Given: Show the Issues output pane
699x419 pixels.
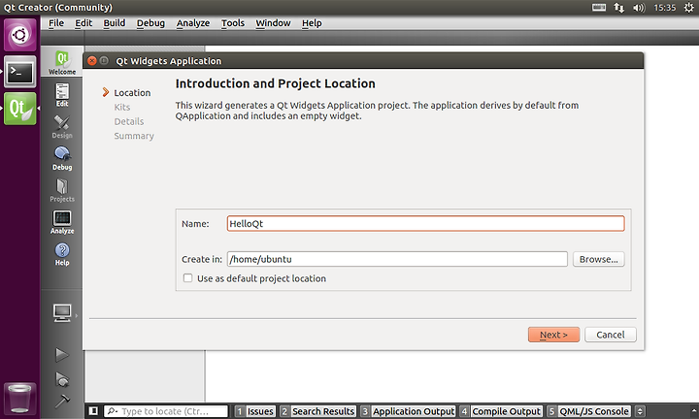Looking at the screenshot, I should click(x=255, y=411).
